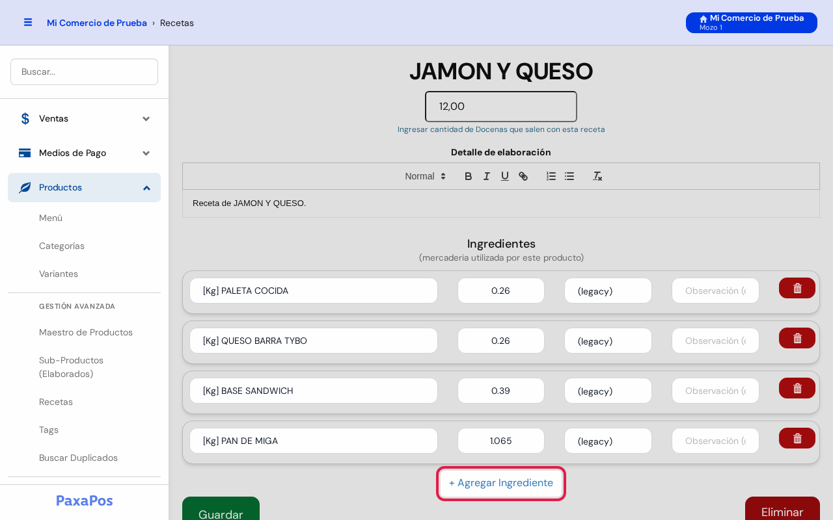Open Tags in the sidebar

click(49, 430)
